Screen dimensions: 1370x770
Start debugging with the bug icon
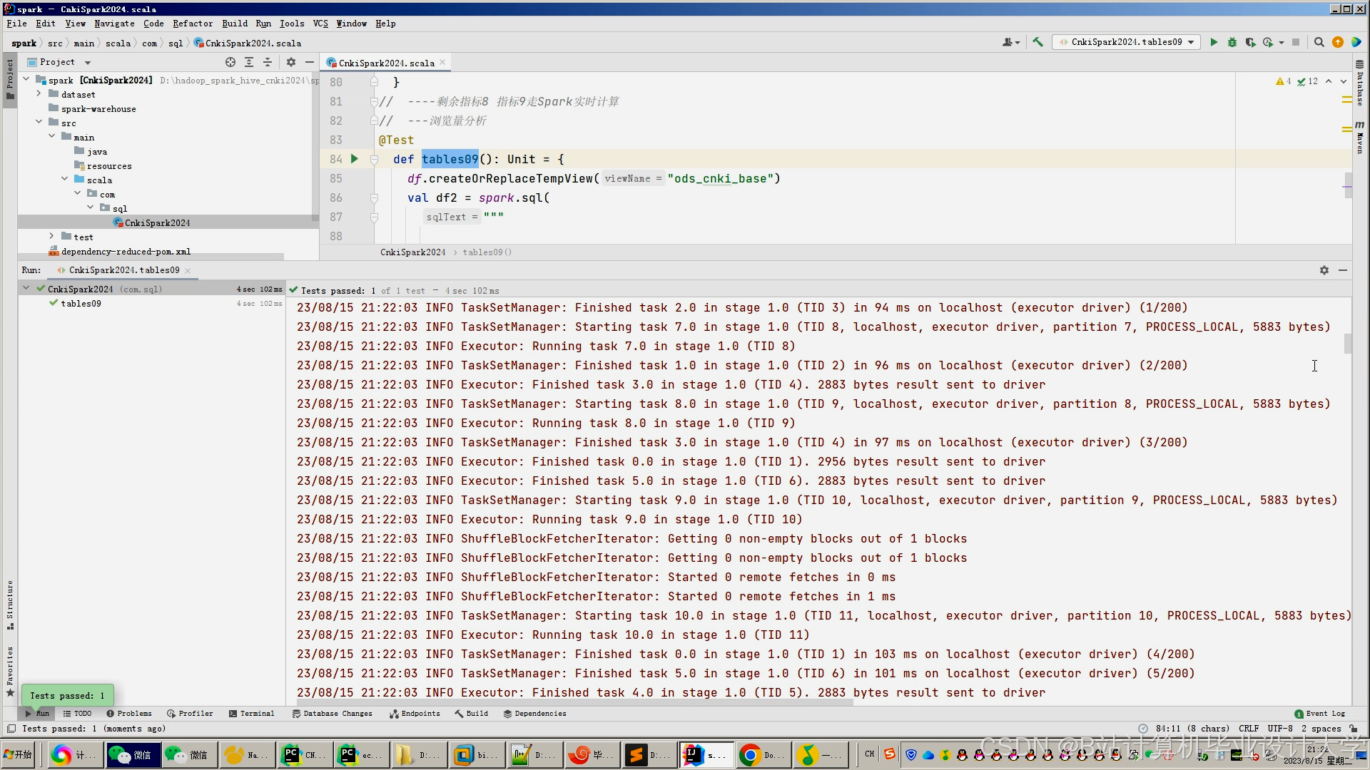pyautogui.click(x=1232, y=42)
